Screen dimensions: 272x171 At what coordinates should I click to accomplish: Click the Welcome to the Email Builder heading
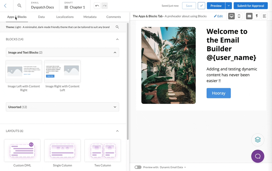pyautogui.click(x=231, y=44)
